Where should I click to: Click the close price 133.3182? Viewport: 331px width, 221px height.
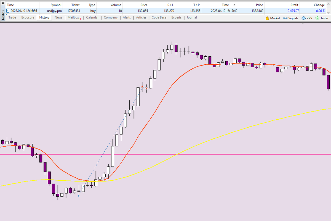click(x=257, y=11)
